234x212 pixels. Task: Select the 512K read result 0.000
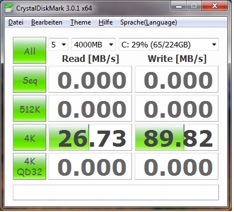[90, 108]
